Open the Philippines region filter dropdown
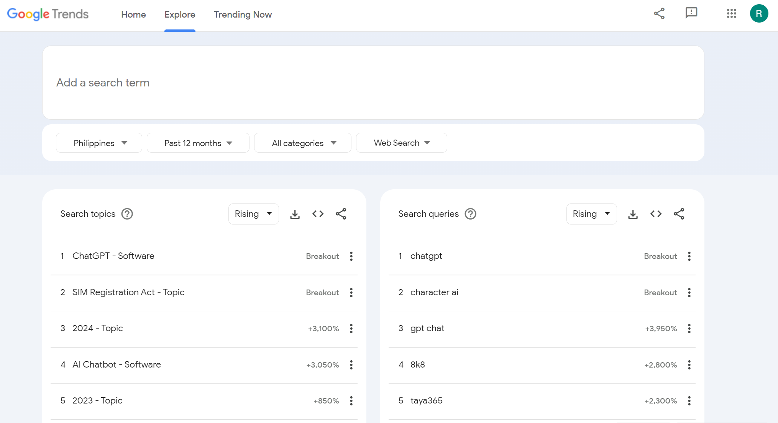The height and width of the screenshot is (423, 778). pyautogui.click(x=98, y=143)
